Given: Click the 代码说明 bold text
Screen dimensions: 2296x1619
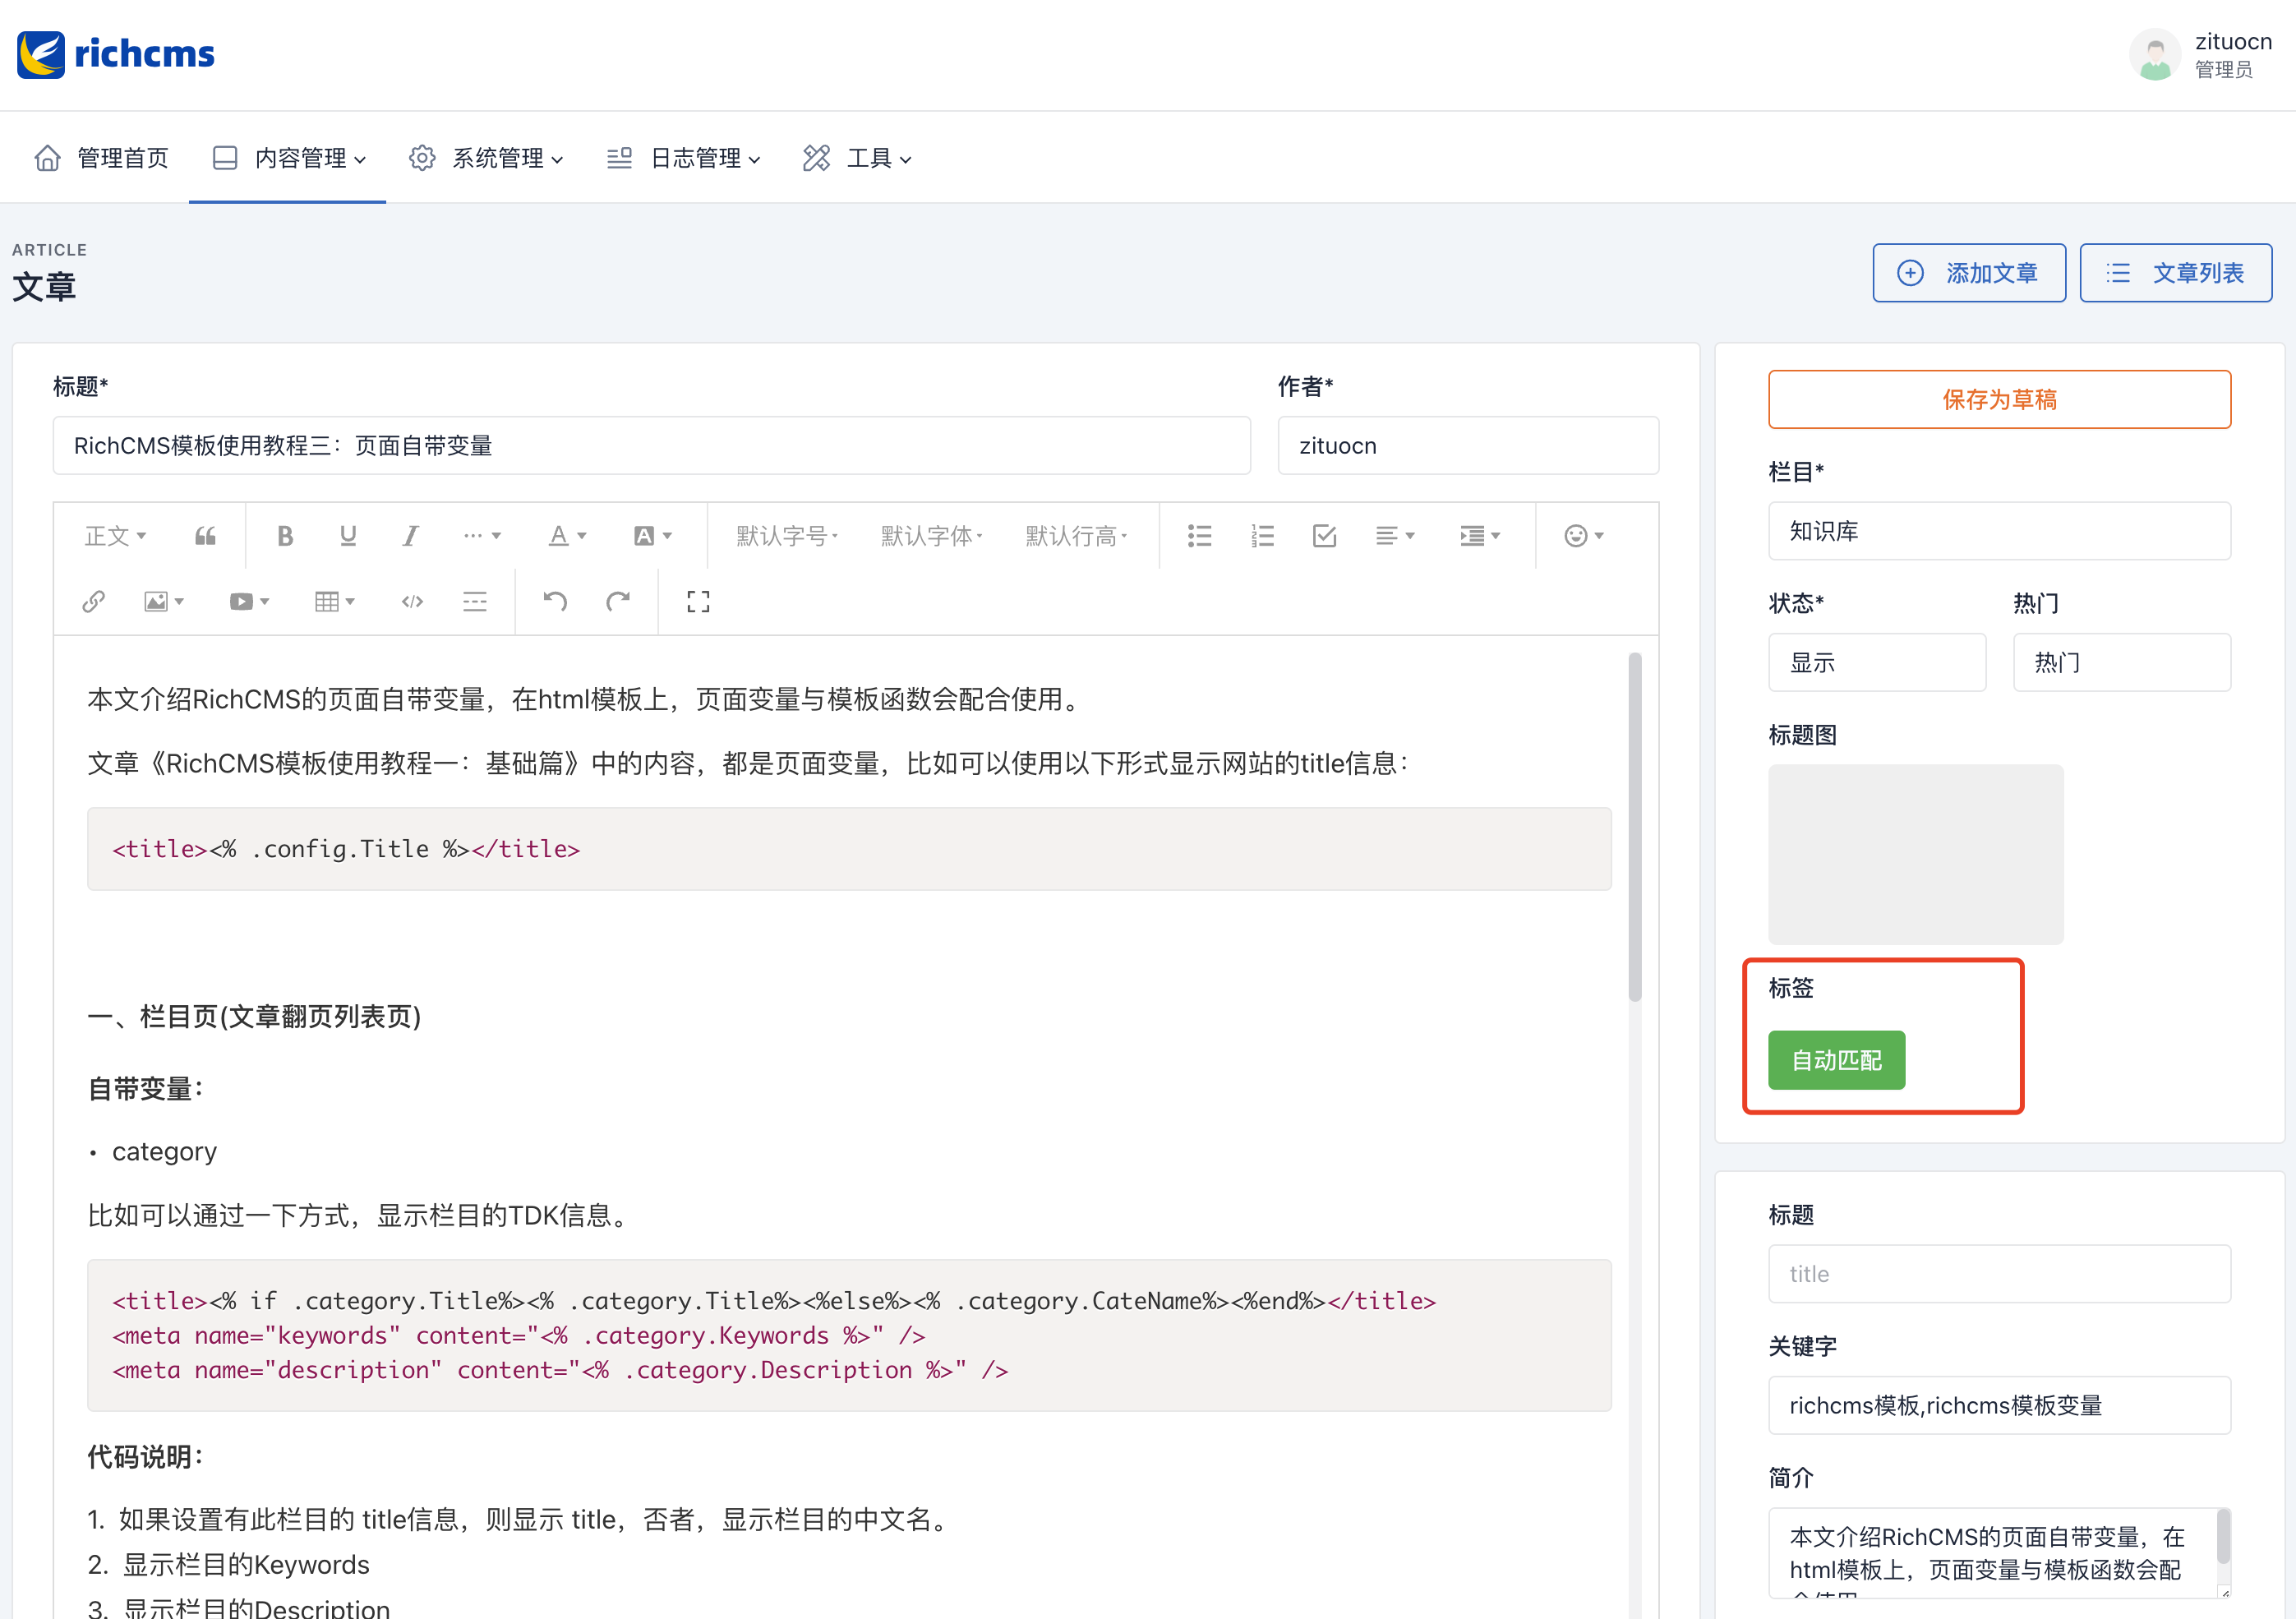Looking at the screenshot, I should click(x=146, y=1457).
